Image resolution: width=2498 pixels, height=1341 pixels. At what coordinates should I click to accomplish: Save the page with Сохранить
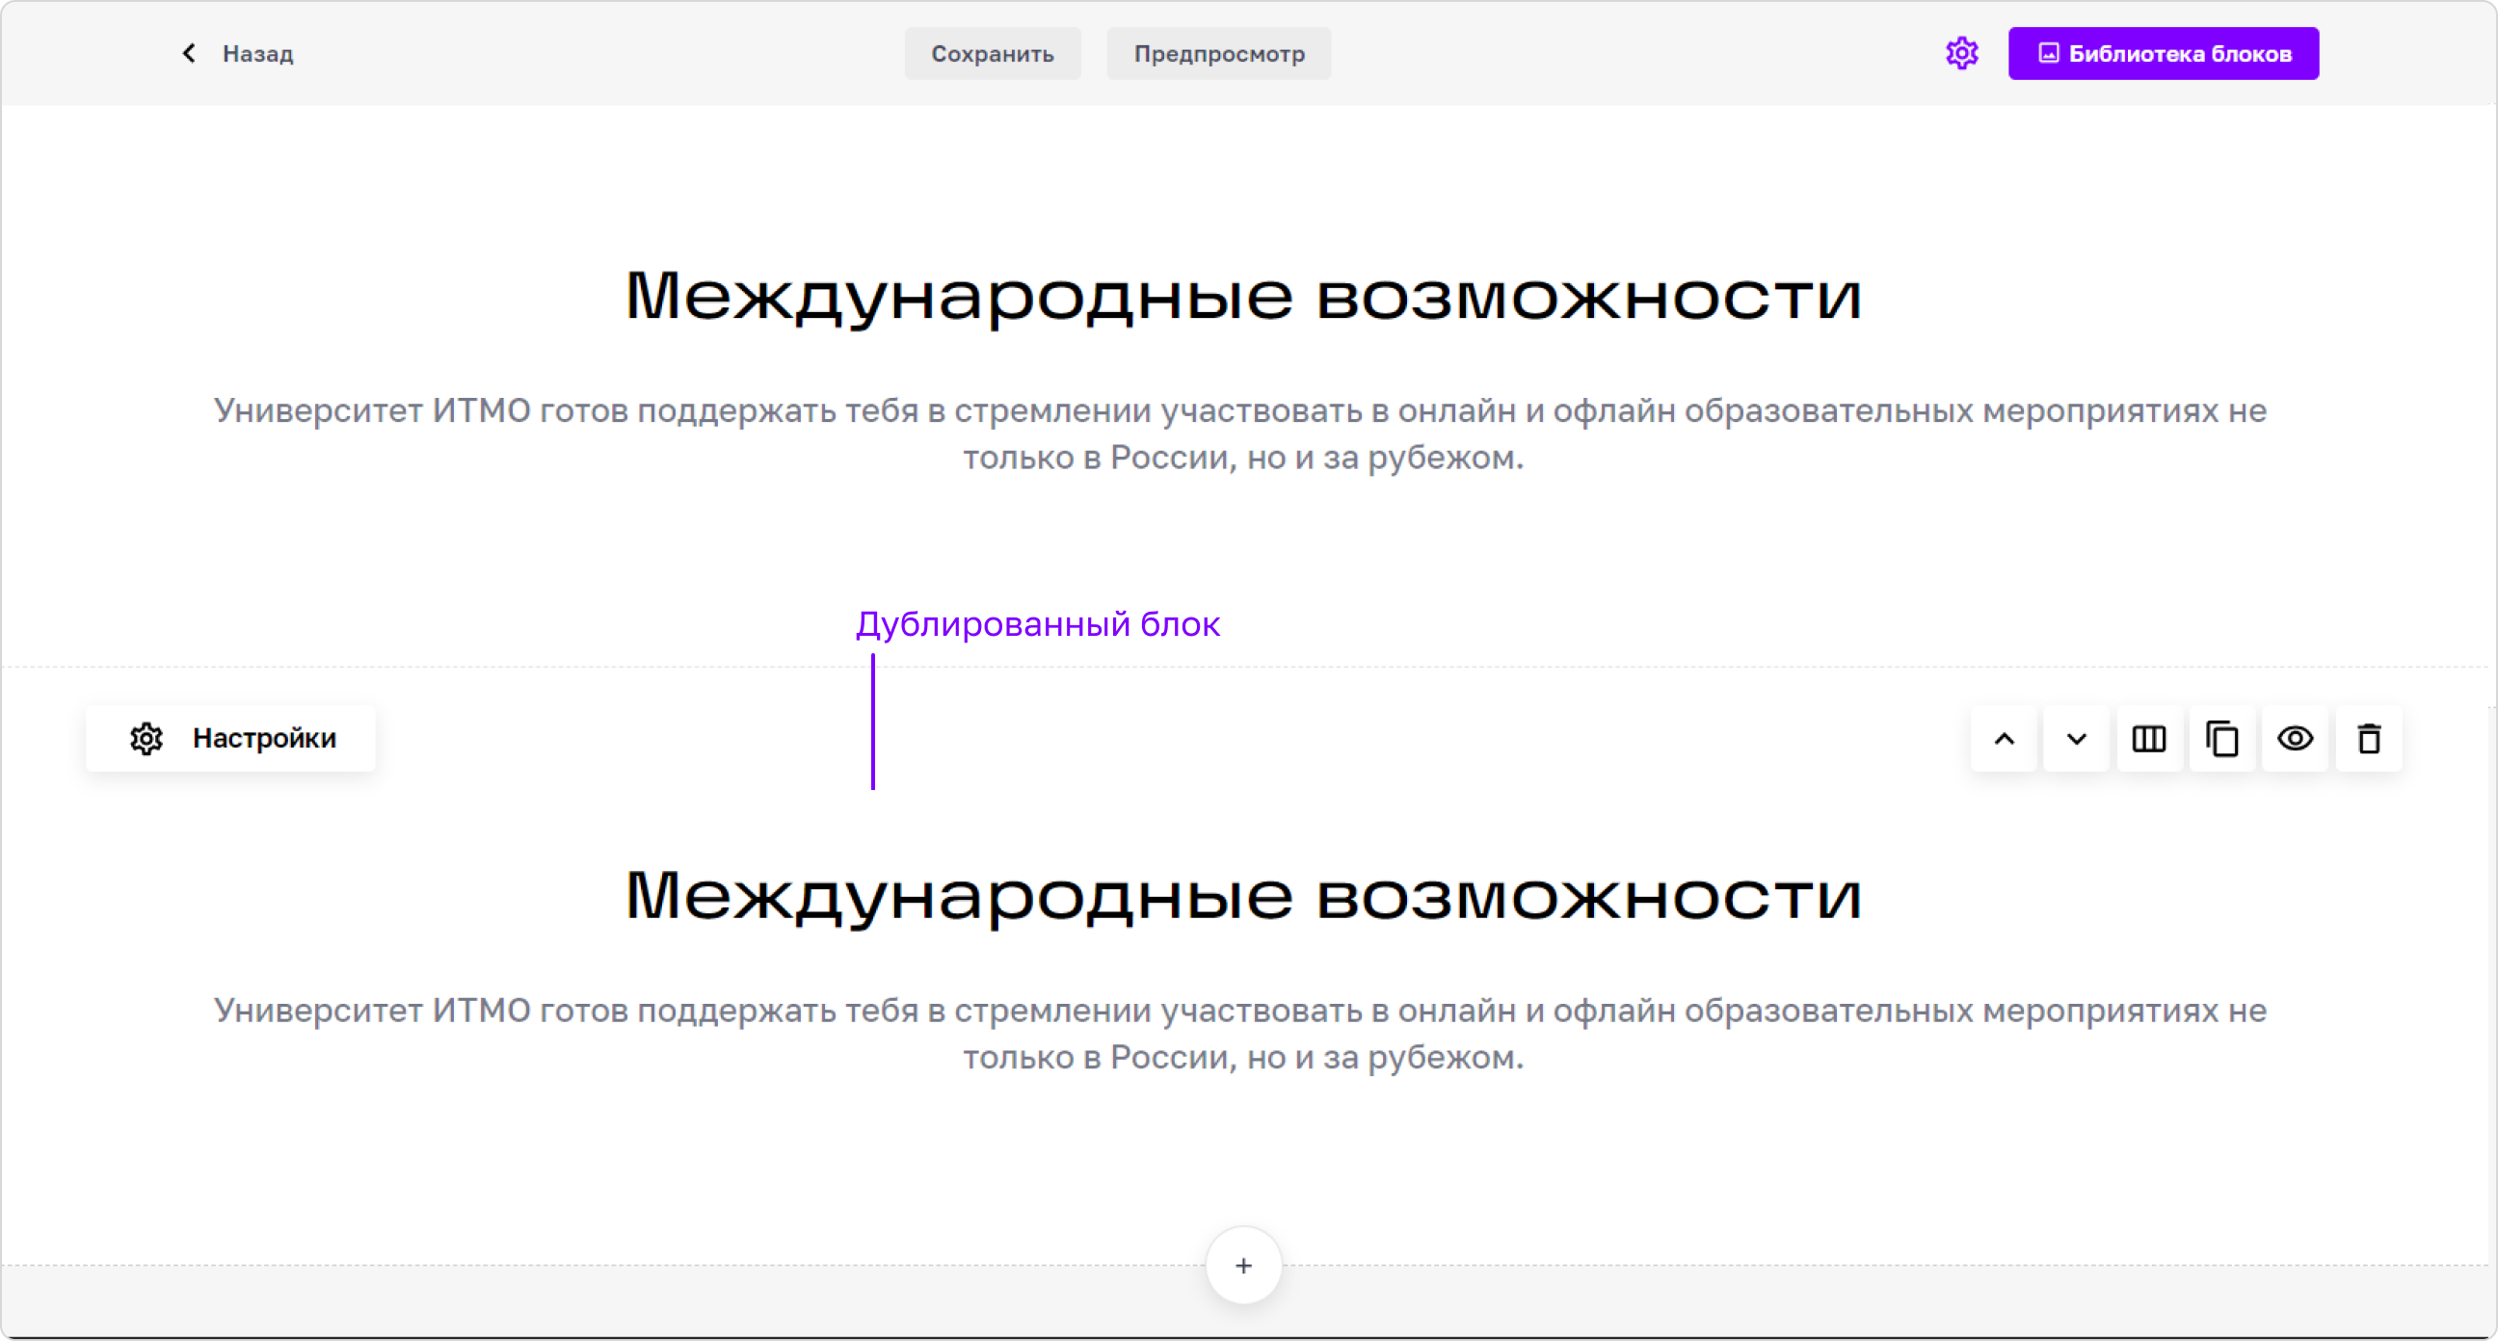992,53
